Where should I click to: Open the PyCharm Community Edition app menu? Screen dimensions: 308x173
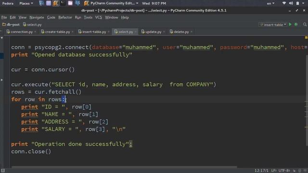111,3
